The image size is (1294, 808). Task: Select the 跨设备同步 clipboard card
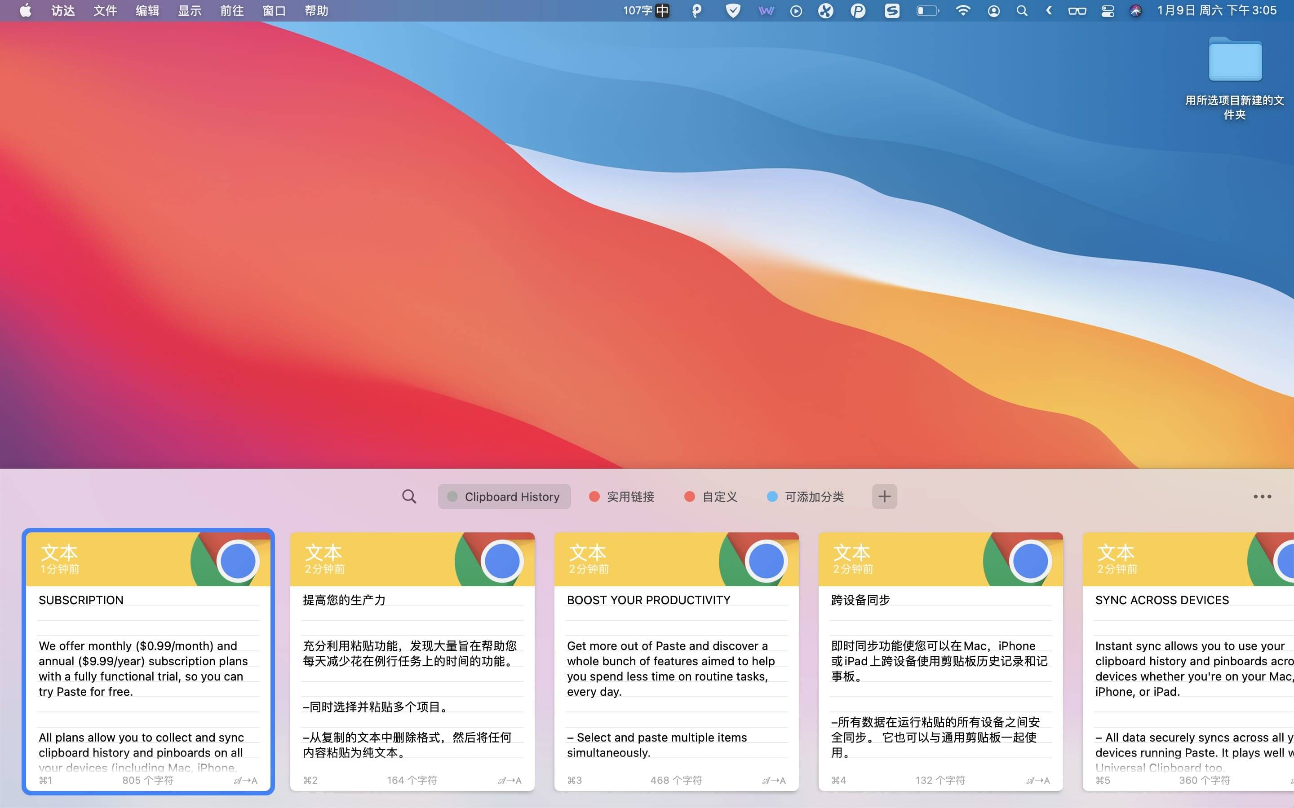[939, 663]
